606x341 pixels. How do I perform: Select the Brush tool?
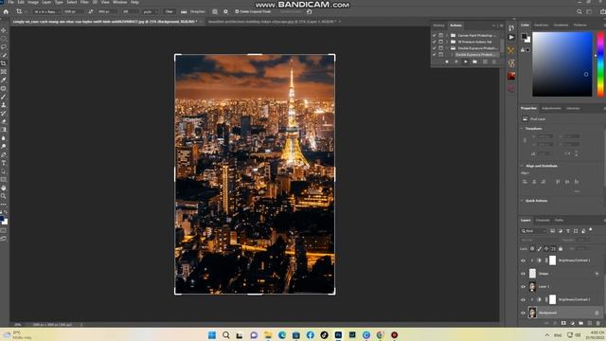(4, 97)
